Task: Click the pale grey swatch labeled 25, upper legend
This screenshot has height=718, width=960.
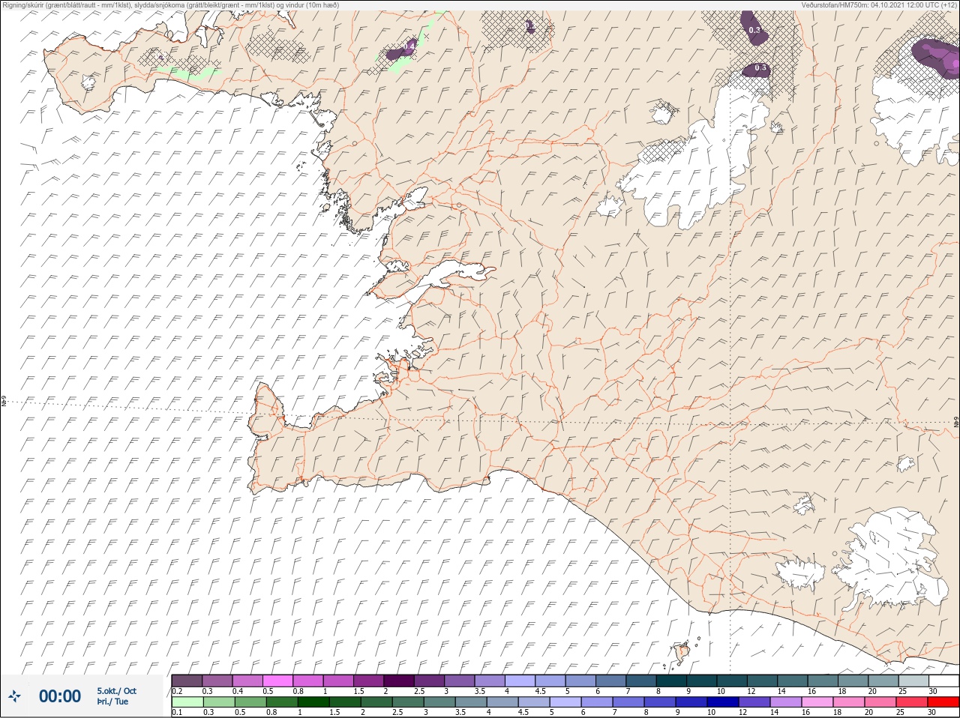Action: [x=913, y=681]
